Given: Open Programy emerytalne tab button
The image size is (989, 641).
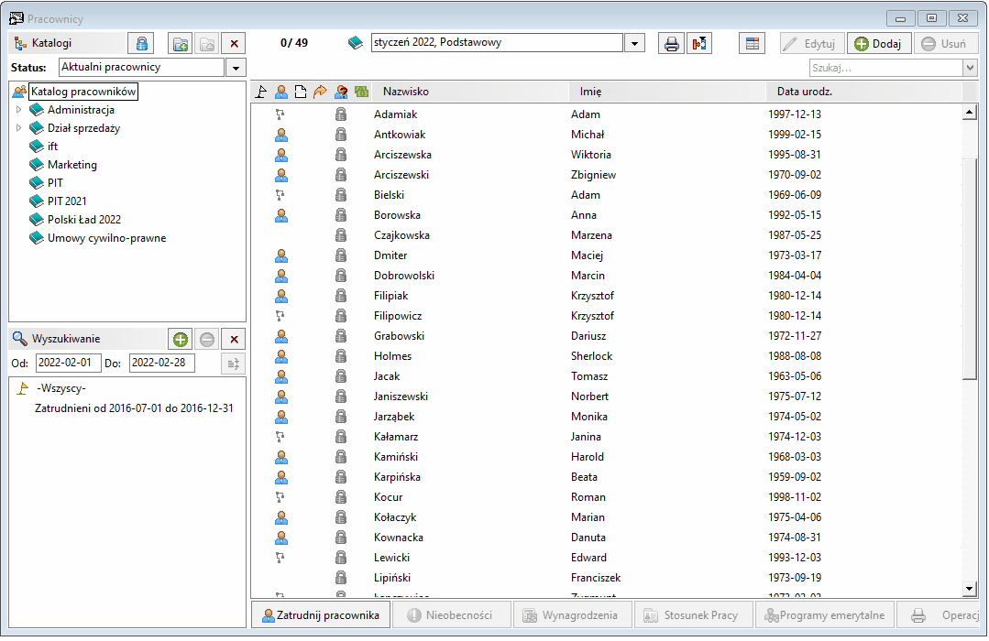Looking at the screenshot, I should coord(825,615).
